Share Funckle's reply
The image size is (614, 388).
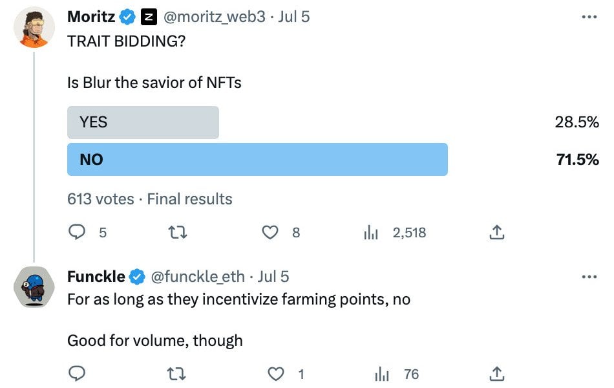click(x=496, y=374)
